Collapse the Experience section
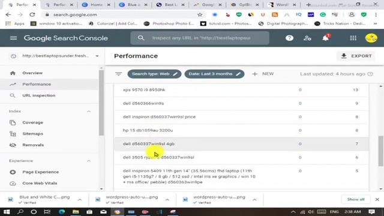The width and height of the screenshot is (384, 216). point(89,161)
